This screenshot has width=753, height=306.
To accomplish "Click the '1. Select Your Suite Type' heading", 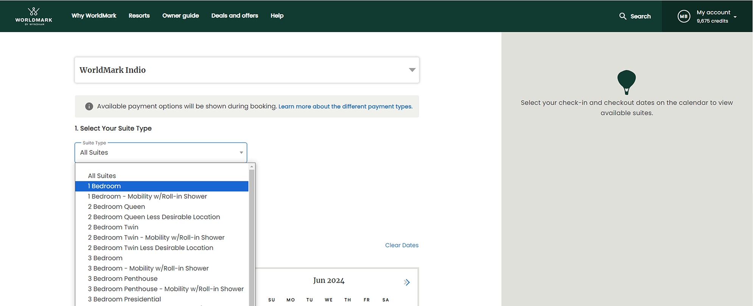I will pyautogui.click(x=113, y=128).
